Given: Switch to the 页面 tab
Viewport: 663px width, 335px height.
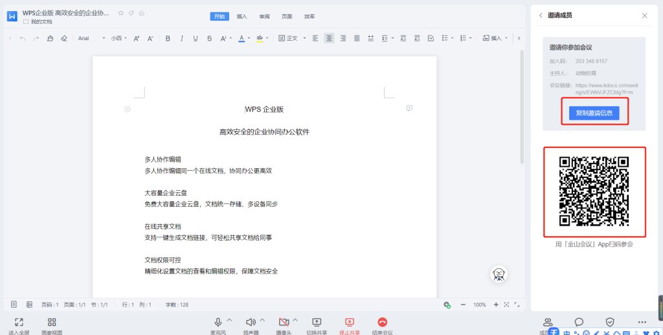Looking at the screenshot, I should 287,16.
